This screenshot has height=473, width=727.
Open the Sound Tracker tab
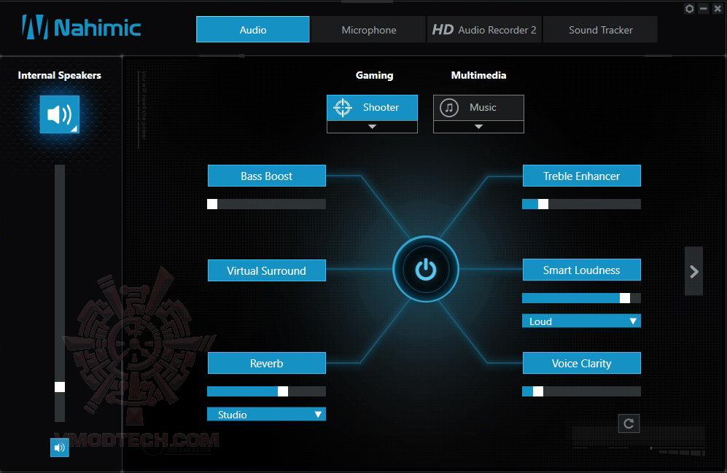point(600,30)
